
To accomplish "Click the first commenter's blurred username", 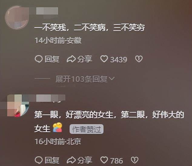I will click(x=47, y=11).
